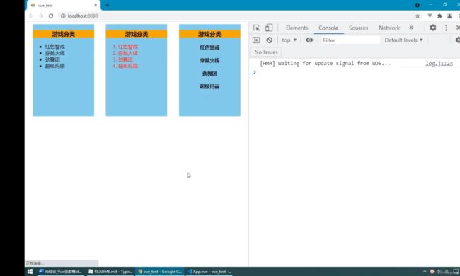Switch to the Elements tab
This screenshot has width=460, height=276.
pyautogui.click(x=297, y=28)
